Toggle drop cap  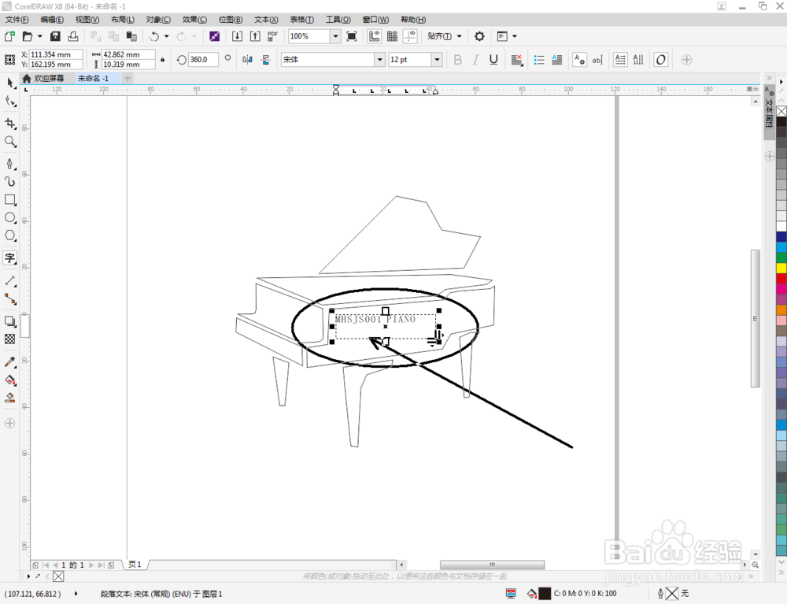click(556, 60)
